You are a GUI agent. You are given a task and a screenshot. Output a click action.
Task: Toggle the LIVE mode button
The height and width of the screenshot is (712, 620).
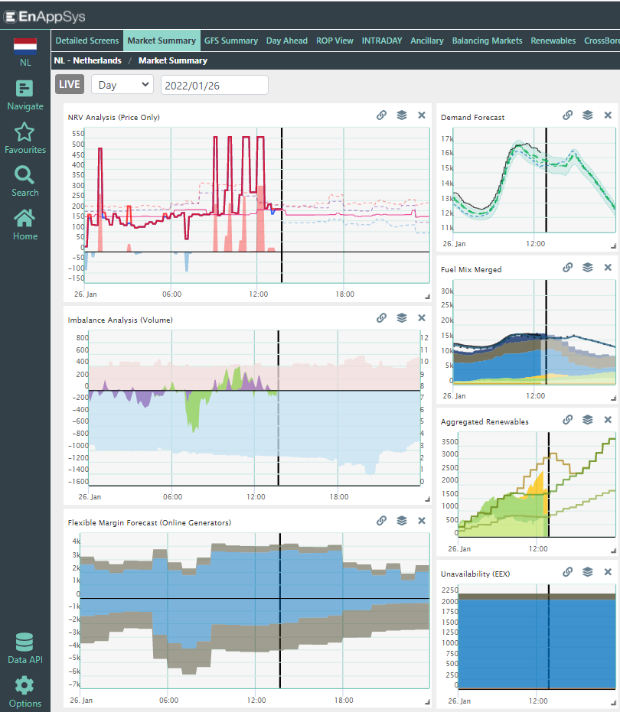[70, 84]
